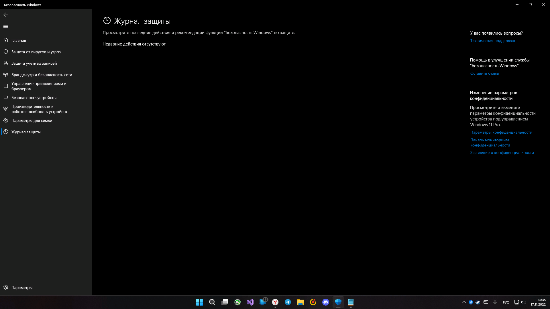Open Безопасность устройства settings
This screenshot has width=550, height=309.
[x=34, y=97]
